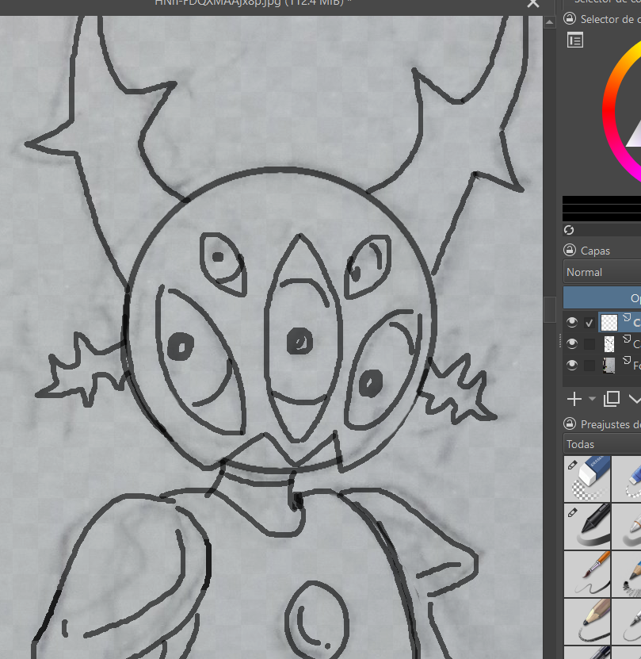Image resolution: width=641 pixels, height=659 pixels.
Task: Check the Fo layer checkbox
Action: [x=589, y=366]
